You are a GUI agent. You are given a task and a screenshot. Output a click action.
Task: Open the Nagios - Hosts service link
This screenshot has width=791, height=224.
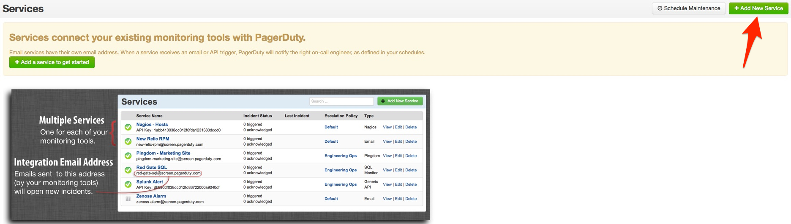(152, 125)
